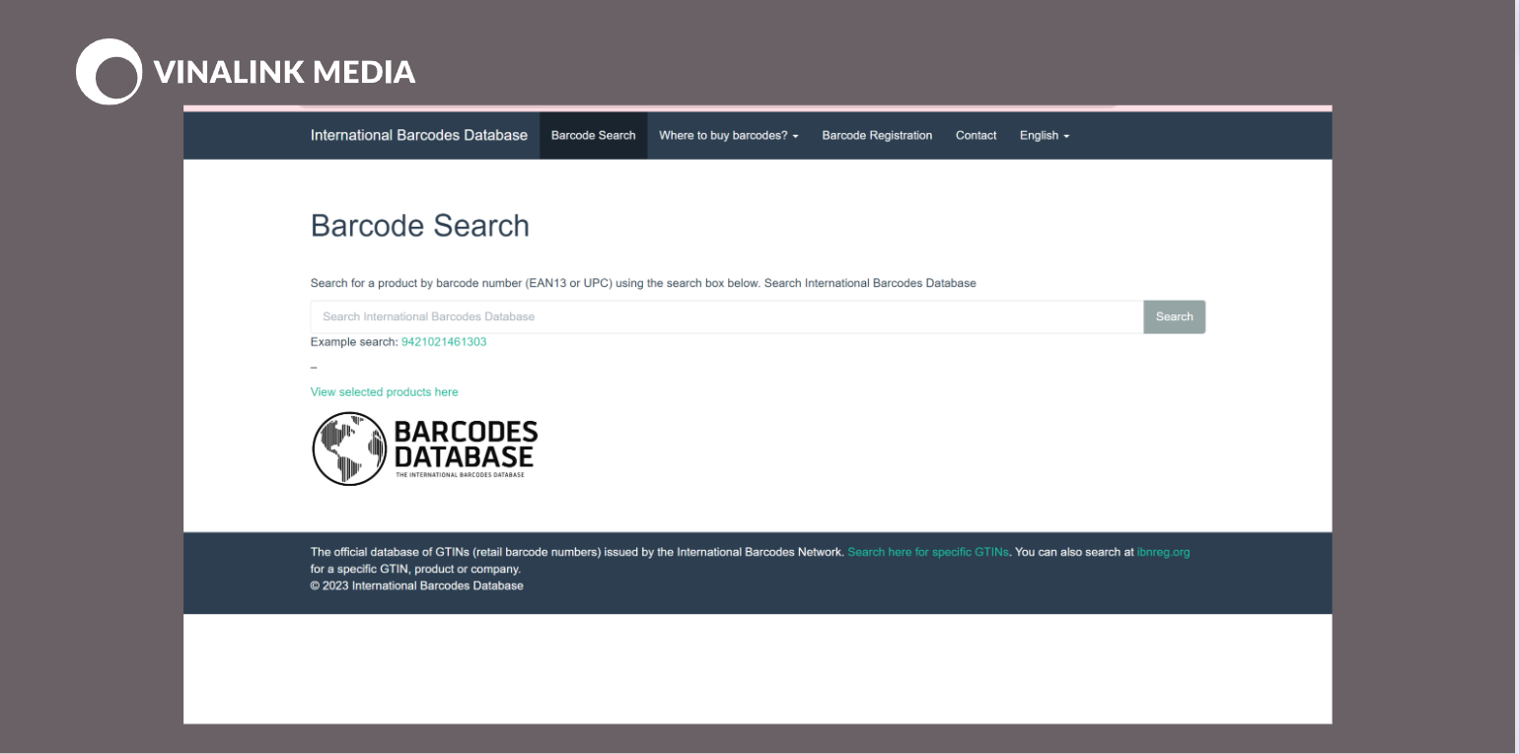Open the English language dropdown
The width and height of the screenshot is (1520, 754).
click(1044, 135)
